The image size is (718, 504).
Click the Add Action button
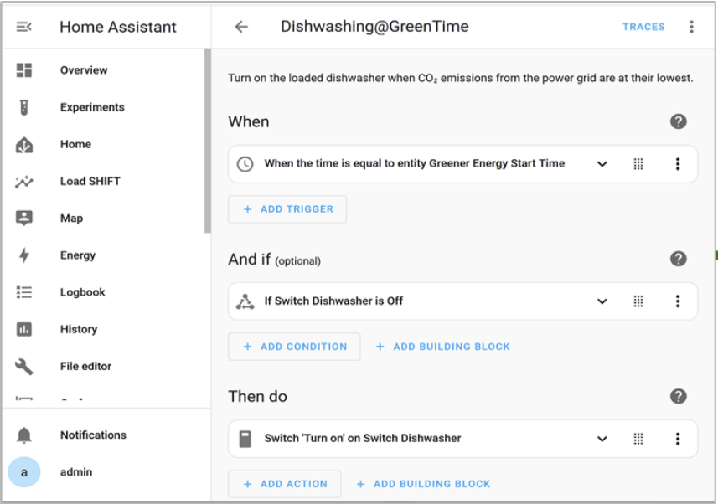coord(284,484)
